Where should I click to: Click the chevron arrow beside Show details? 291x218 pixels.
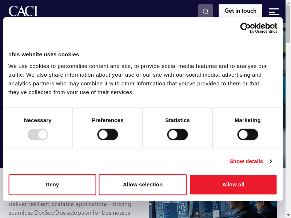271,161
